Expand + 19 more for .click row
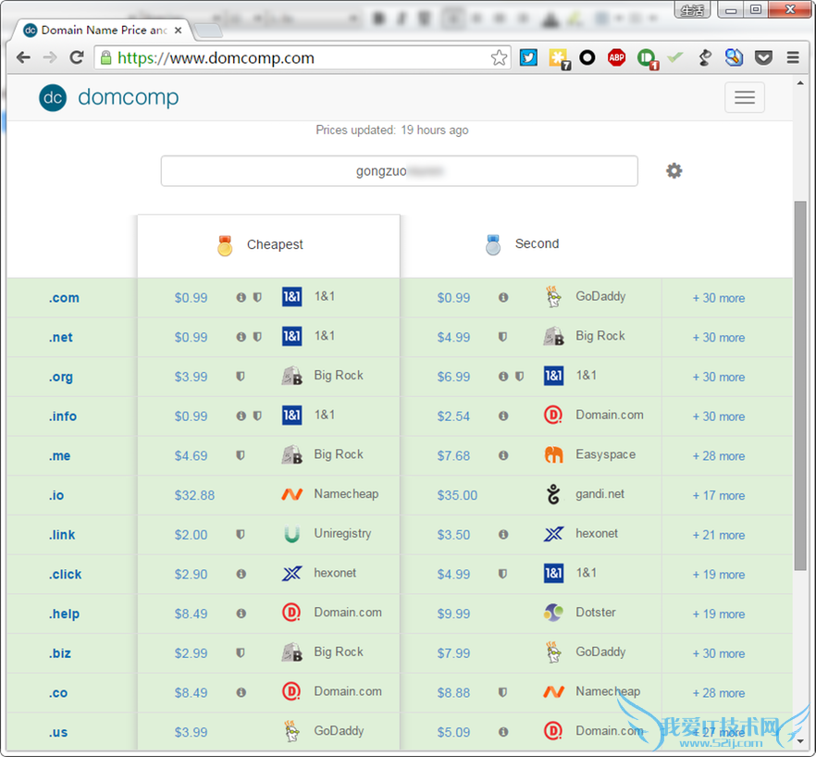Image resolution: width=816 pixels, height=757 pixels. pyautogui.click(x=718, y=575)
